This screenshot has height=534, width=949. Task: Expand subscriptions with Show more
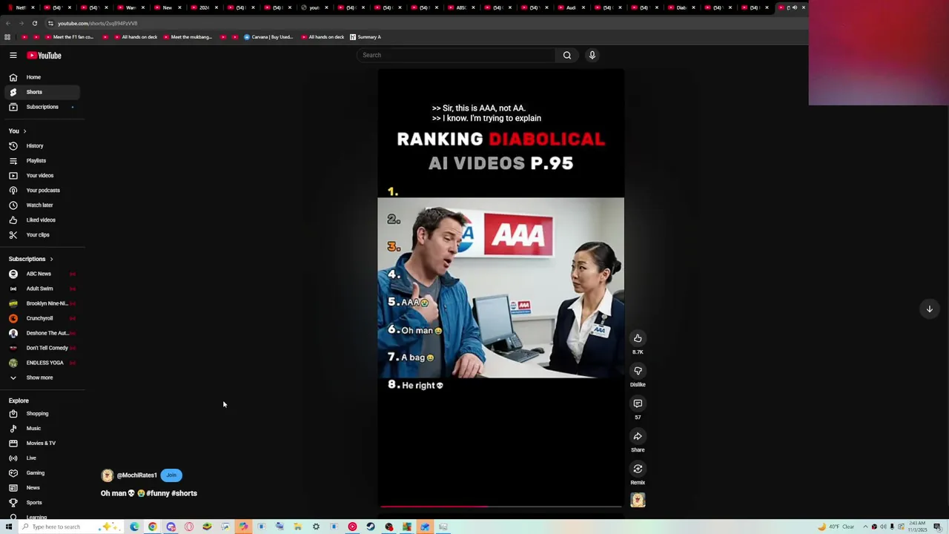pos(42,378)
